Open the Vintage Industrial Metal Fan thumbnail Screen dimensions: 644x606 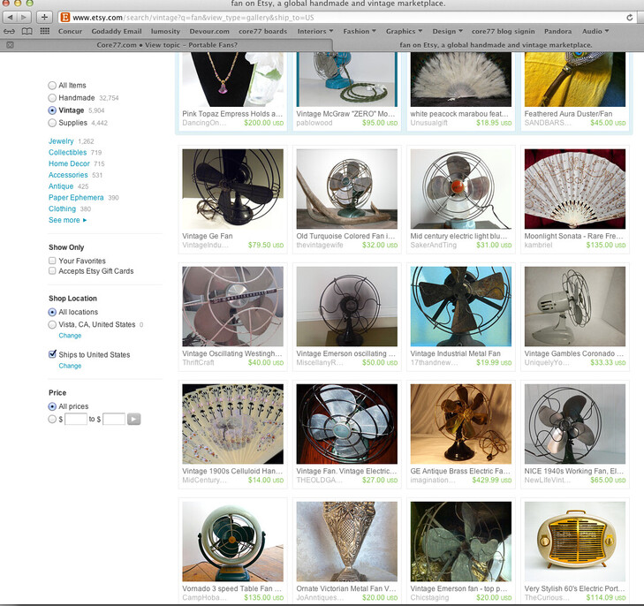[x=461, y=307]
